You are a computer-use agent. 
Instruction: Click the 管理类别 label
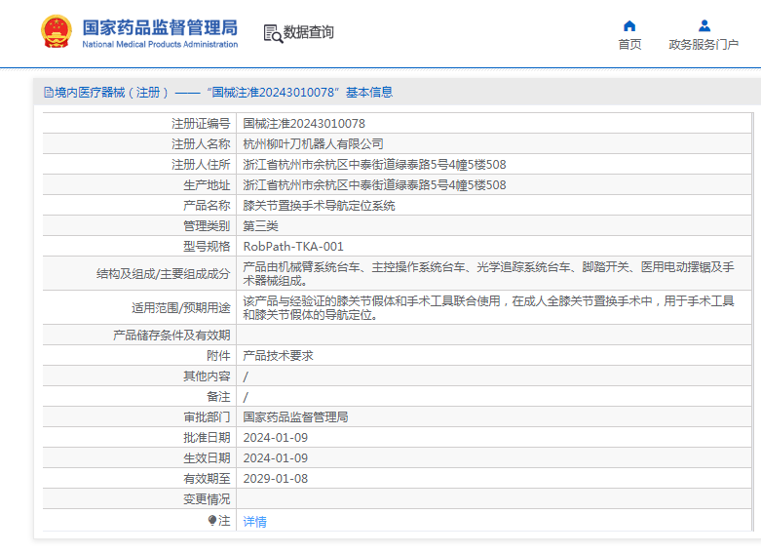click(x=207, y=226)
